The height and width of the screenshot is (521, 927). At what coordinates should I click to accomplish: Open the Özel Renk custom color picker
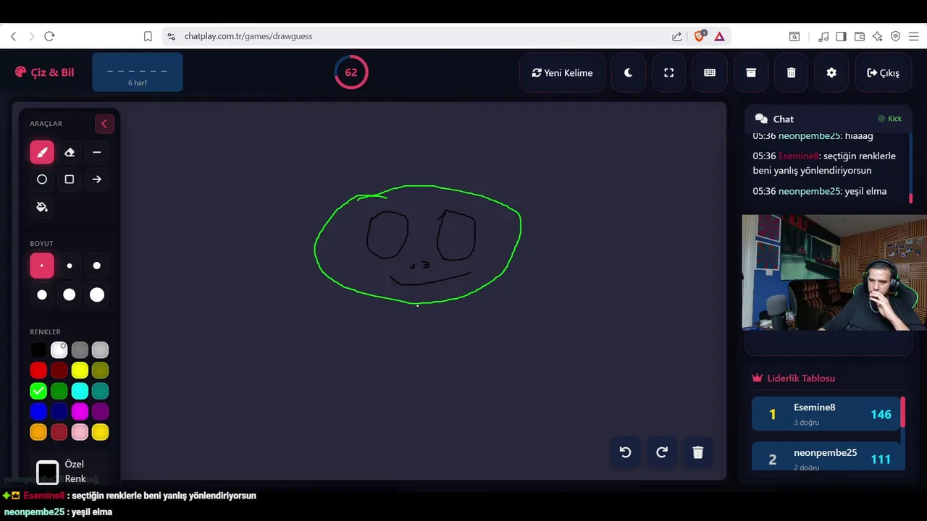(48, 472)
